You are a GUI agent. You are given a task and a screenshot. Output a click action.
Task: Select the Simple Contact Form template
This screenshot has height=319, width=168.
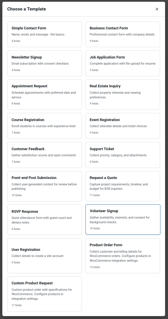pos(44,34)
